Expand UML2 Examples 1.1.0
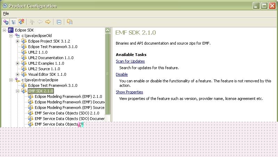278x157 pixels. [18, 63]
